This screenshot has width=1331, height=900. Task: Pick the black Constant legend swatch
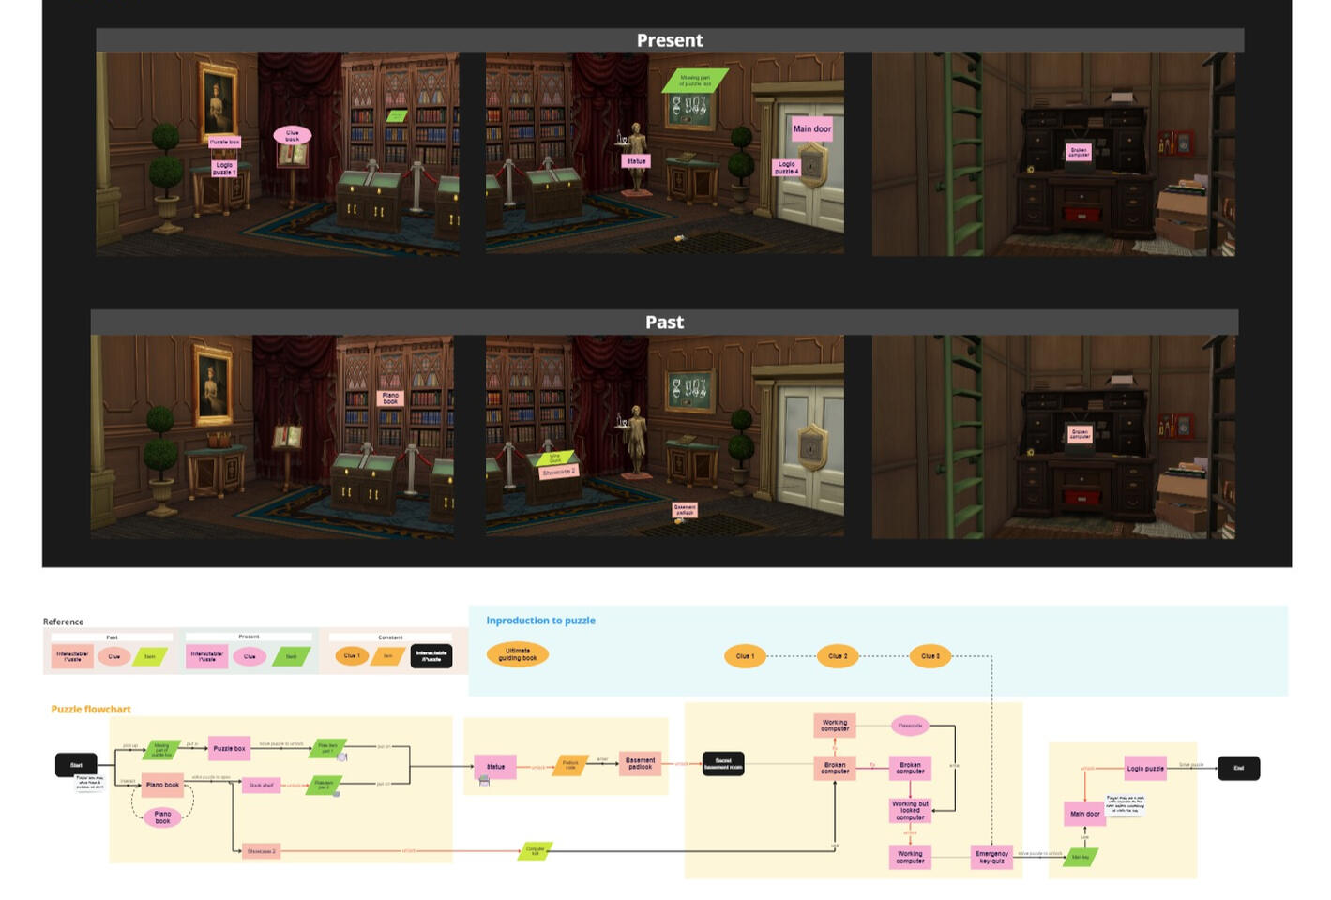point(431,656)
